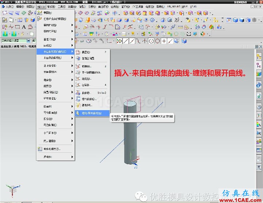
Task: Open the selection filter dropdown arrow
Action: (x=28, y=41)
